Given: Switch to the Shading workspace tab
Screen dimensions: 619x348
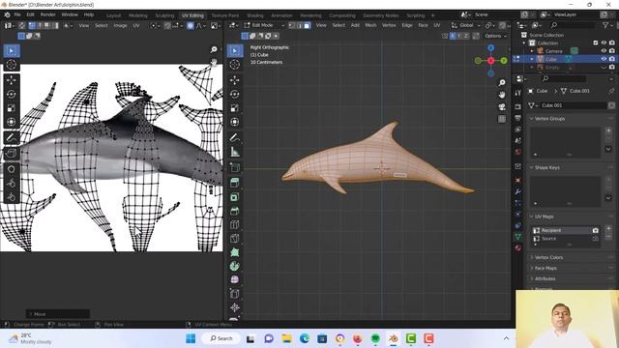Looking at the screenshot, I should coord(255,15).
